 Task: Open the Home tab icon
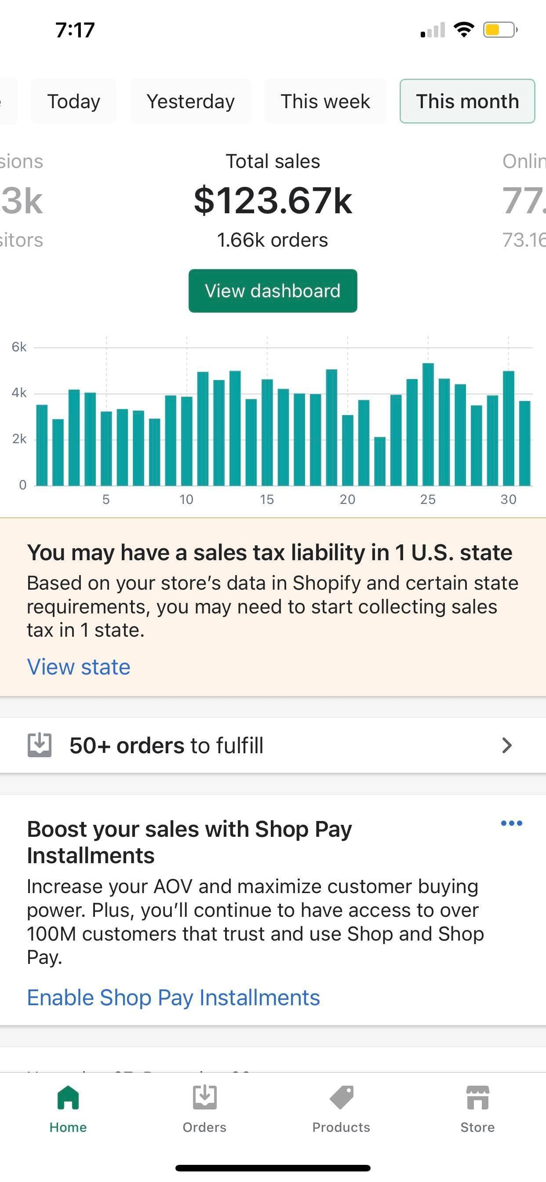68,1097
